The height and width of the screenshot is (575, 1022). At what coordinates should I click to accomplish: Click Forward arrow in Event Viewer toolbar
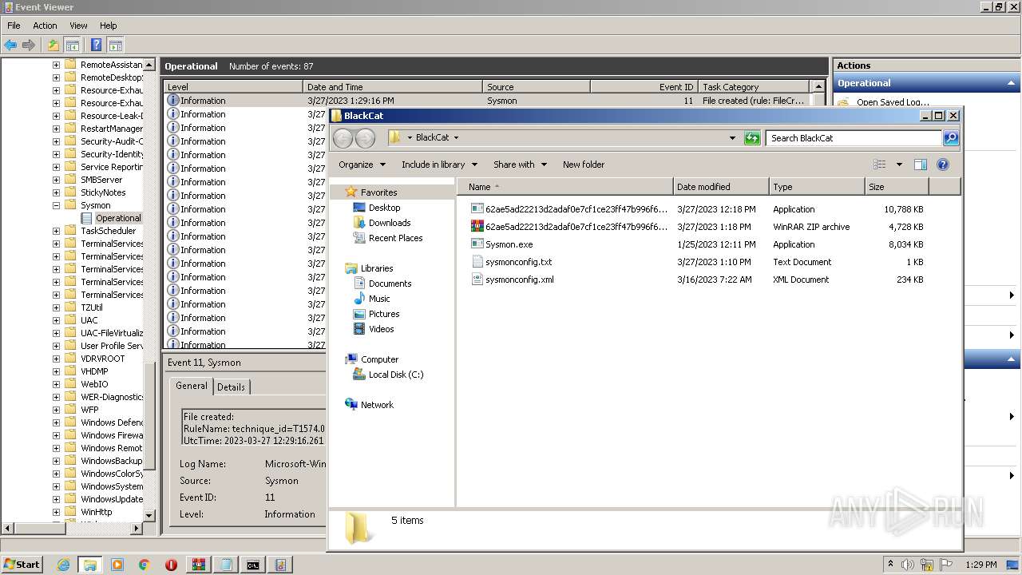coord(29,46)
